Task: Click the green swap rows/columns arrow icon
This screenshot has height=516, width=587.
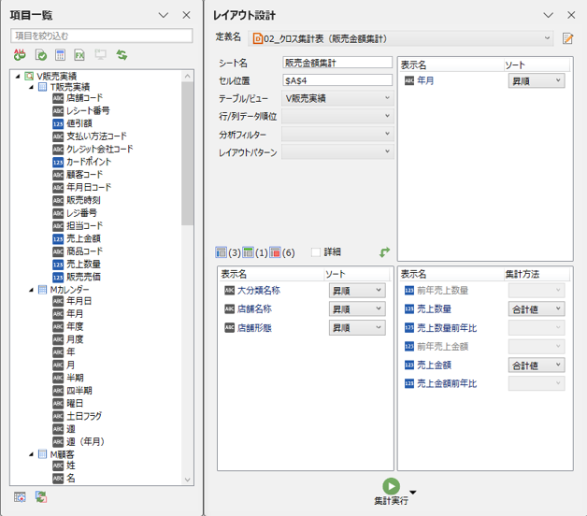Action: click(383, 252)
